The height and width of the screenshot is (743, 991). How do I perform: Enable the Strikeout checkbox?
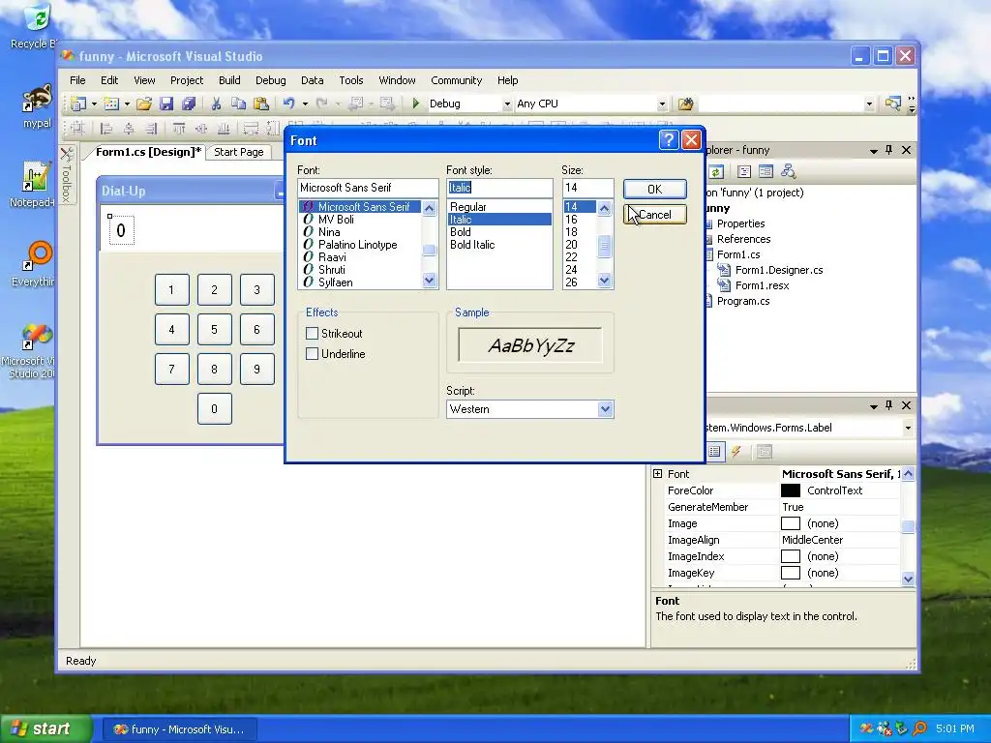coord(312,333)
